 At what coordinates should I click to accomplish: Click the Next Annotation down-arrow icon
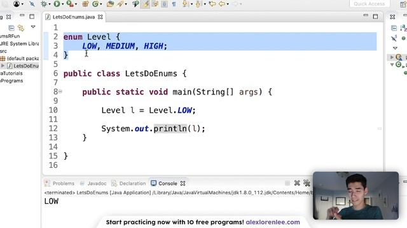pyautogui.click(x=185, y=4)
